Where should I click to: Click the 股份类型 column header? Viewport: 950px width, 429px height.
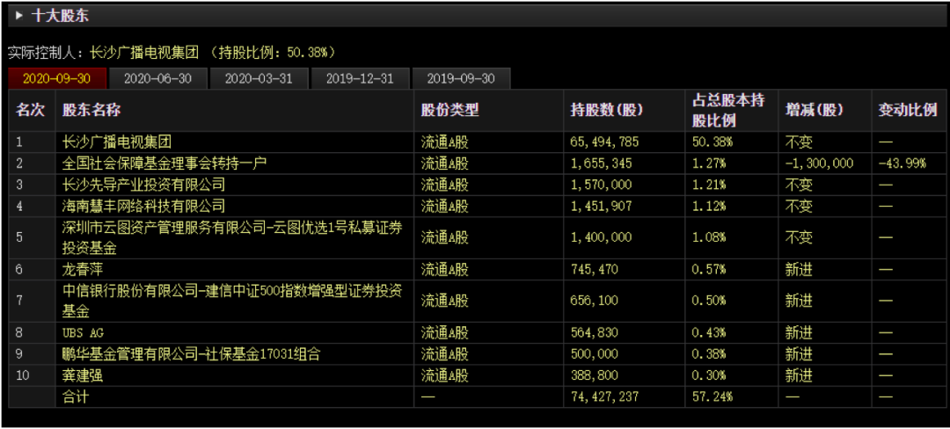pyautogui.click(x=450, y=110)
